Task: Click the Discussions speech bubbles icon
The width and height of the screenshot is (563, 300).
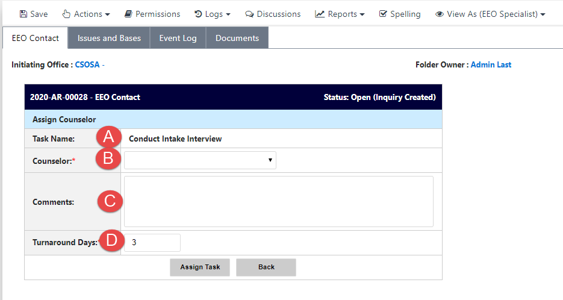Action: coord(249,14)
